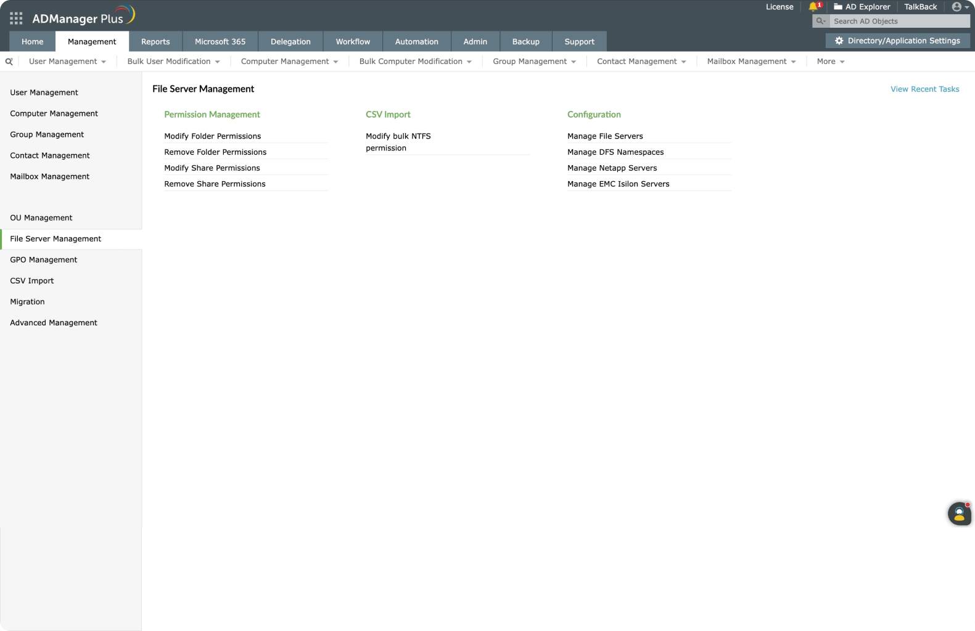
Task: Select User Management in left sidebar
Action: tap(44, 92)
